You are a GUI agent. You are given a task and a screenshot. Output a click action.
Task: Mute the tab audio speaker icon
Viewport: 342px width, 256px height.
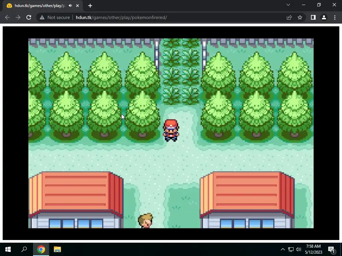(70, 6)
